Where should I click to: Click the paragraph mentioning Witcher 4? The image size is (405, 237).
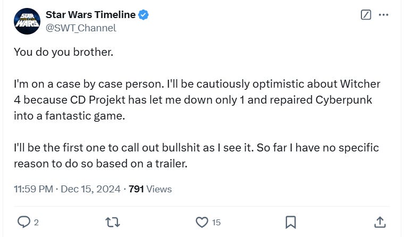pos(197,100)
